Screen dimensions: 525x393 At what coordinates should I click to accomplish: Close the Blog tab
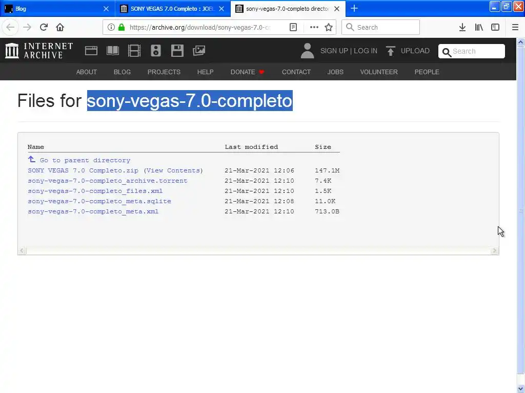pyautogui.click(x=106, y=9)
